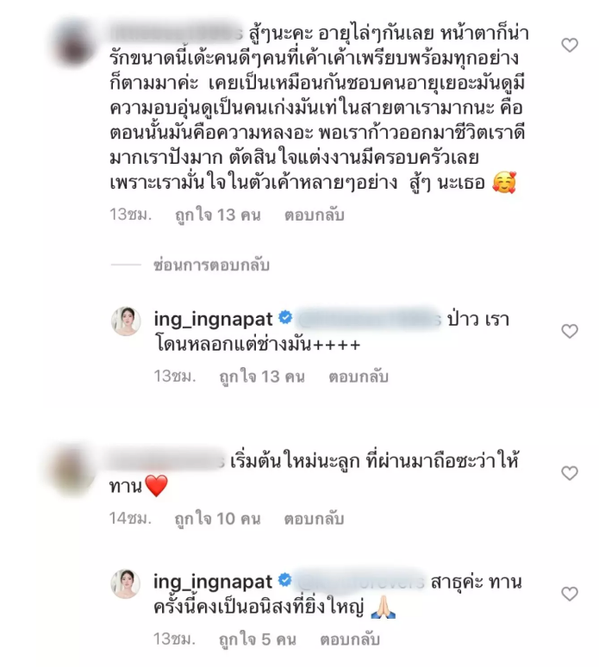This screenshot has width=599, height=667.
Task: Reply to ing_ingnapat's last comment
Action: coord(350,639)
